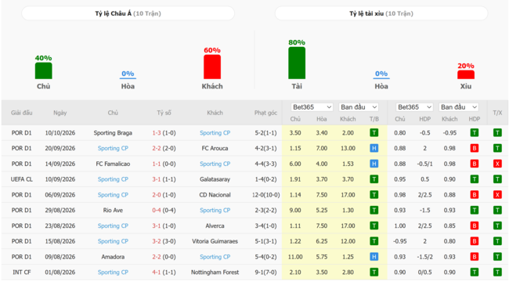This screenshot has height=285, width=509.
Task: Click red HDP B badge in Amadora row
Action: point(475,257)
